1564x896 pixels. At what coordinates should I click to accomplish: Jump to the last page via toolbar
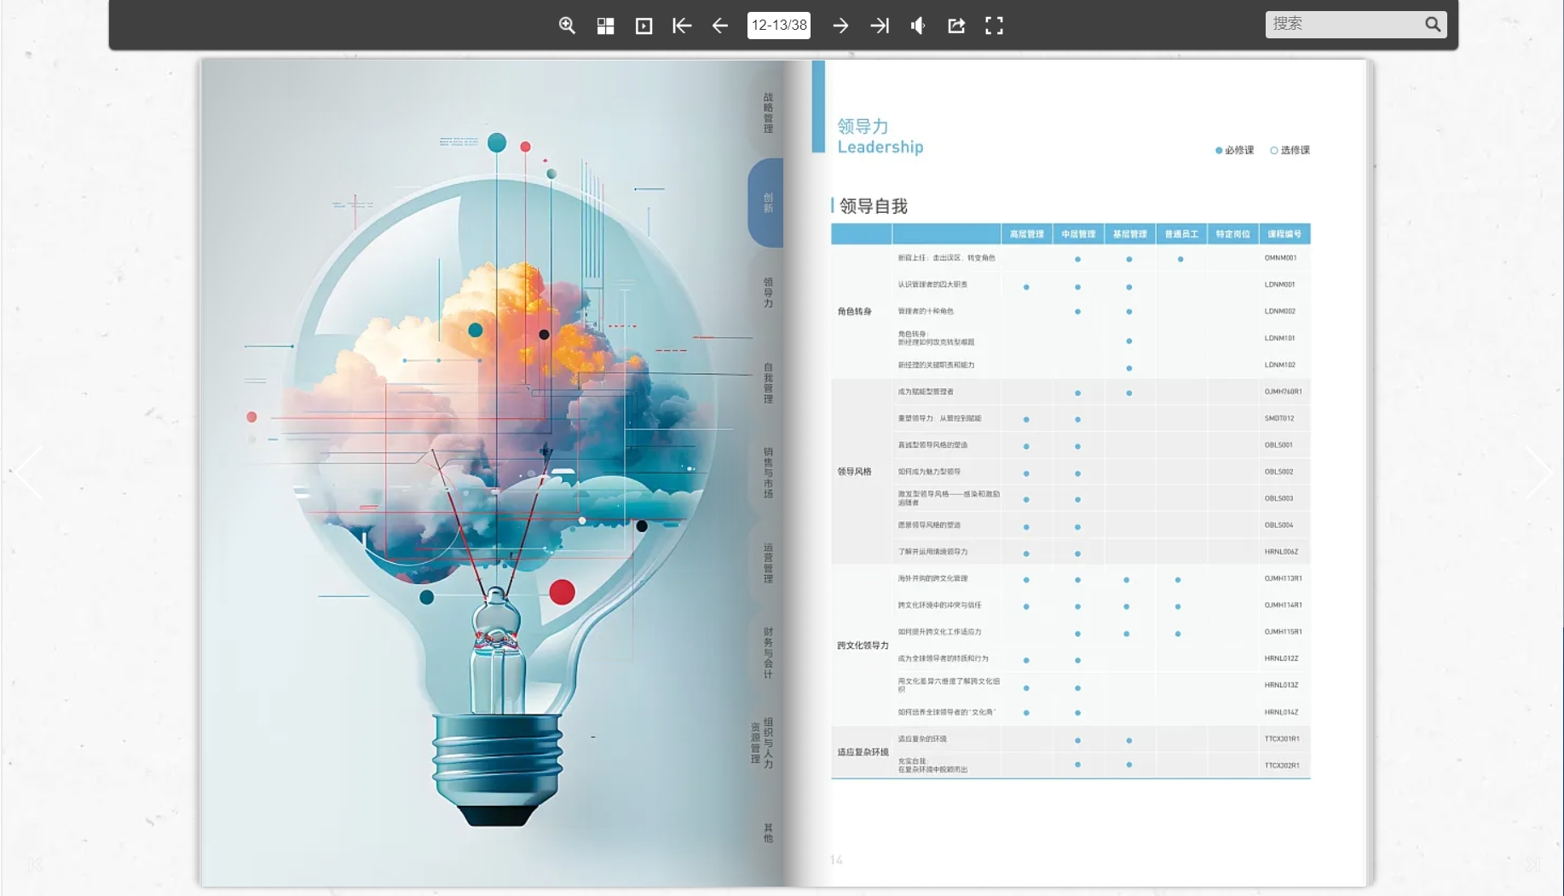click(880, 26)
